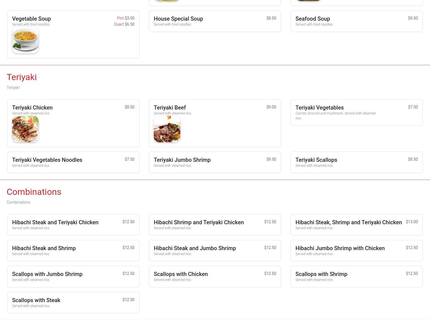Open the House Special Soup item
This screenshot has width=430, height=320.
[x=178, y=19]
